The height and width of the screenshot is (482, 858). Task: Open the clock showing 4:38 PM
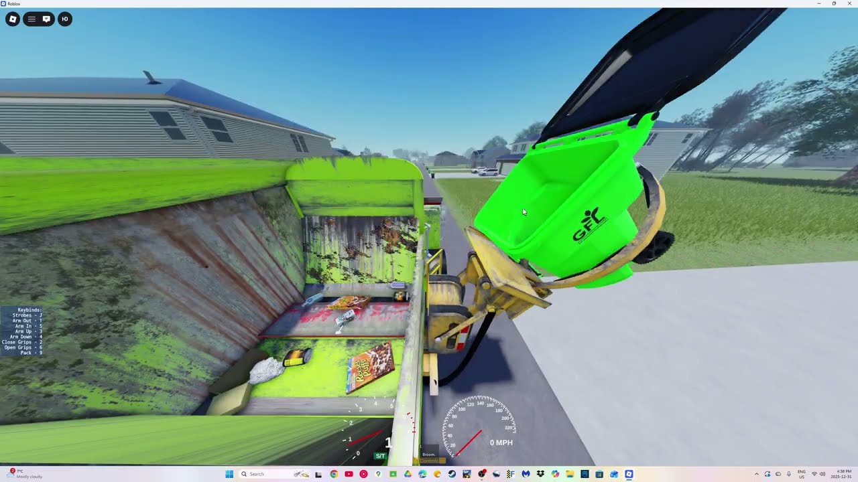point(841,474)
